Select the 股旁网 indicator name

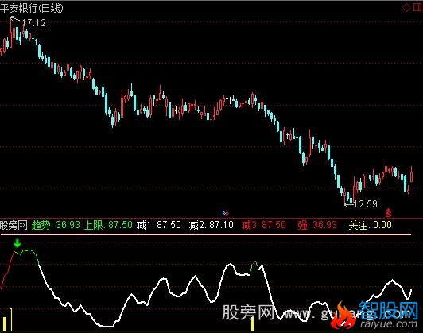(x=14, y=225)
